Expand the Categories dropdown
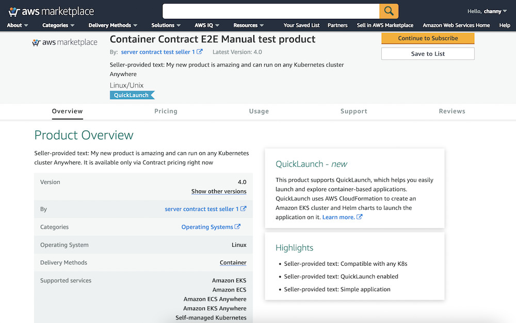This screenshot has height=323, width=516. coord(58,25)
